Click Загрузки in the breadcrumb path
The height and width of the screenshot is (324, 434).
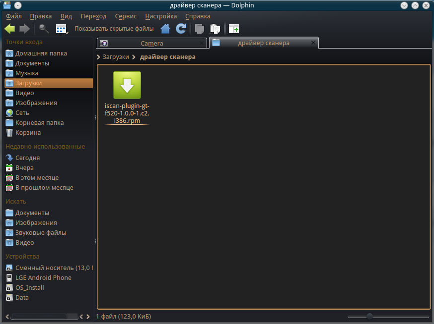click(116, 57)
